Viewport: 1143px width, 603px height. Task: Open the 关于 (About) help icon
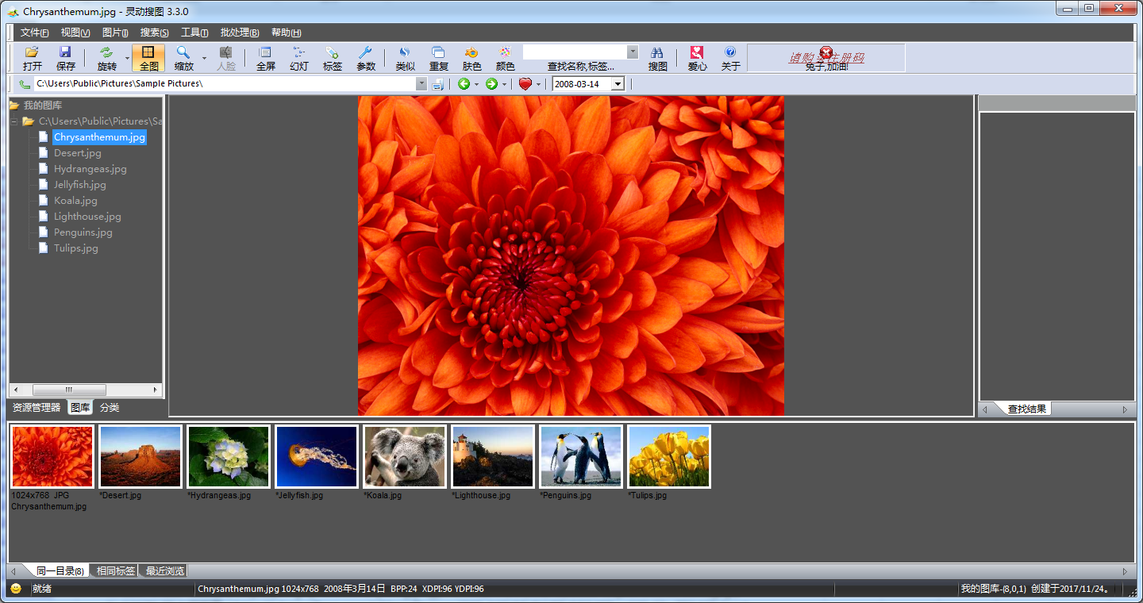(730, 58)
